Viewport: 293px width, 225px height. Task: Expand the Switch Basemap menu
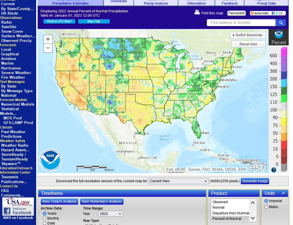coord(248,35)
